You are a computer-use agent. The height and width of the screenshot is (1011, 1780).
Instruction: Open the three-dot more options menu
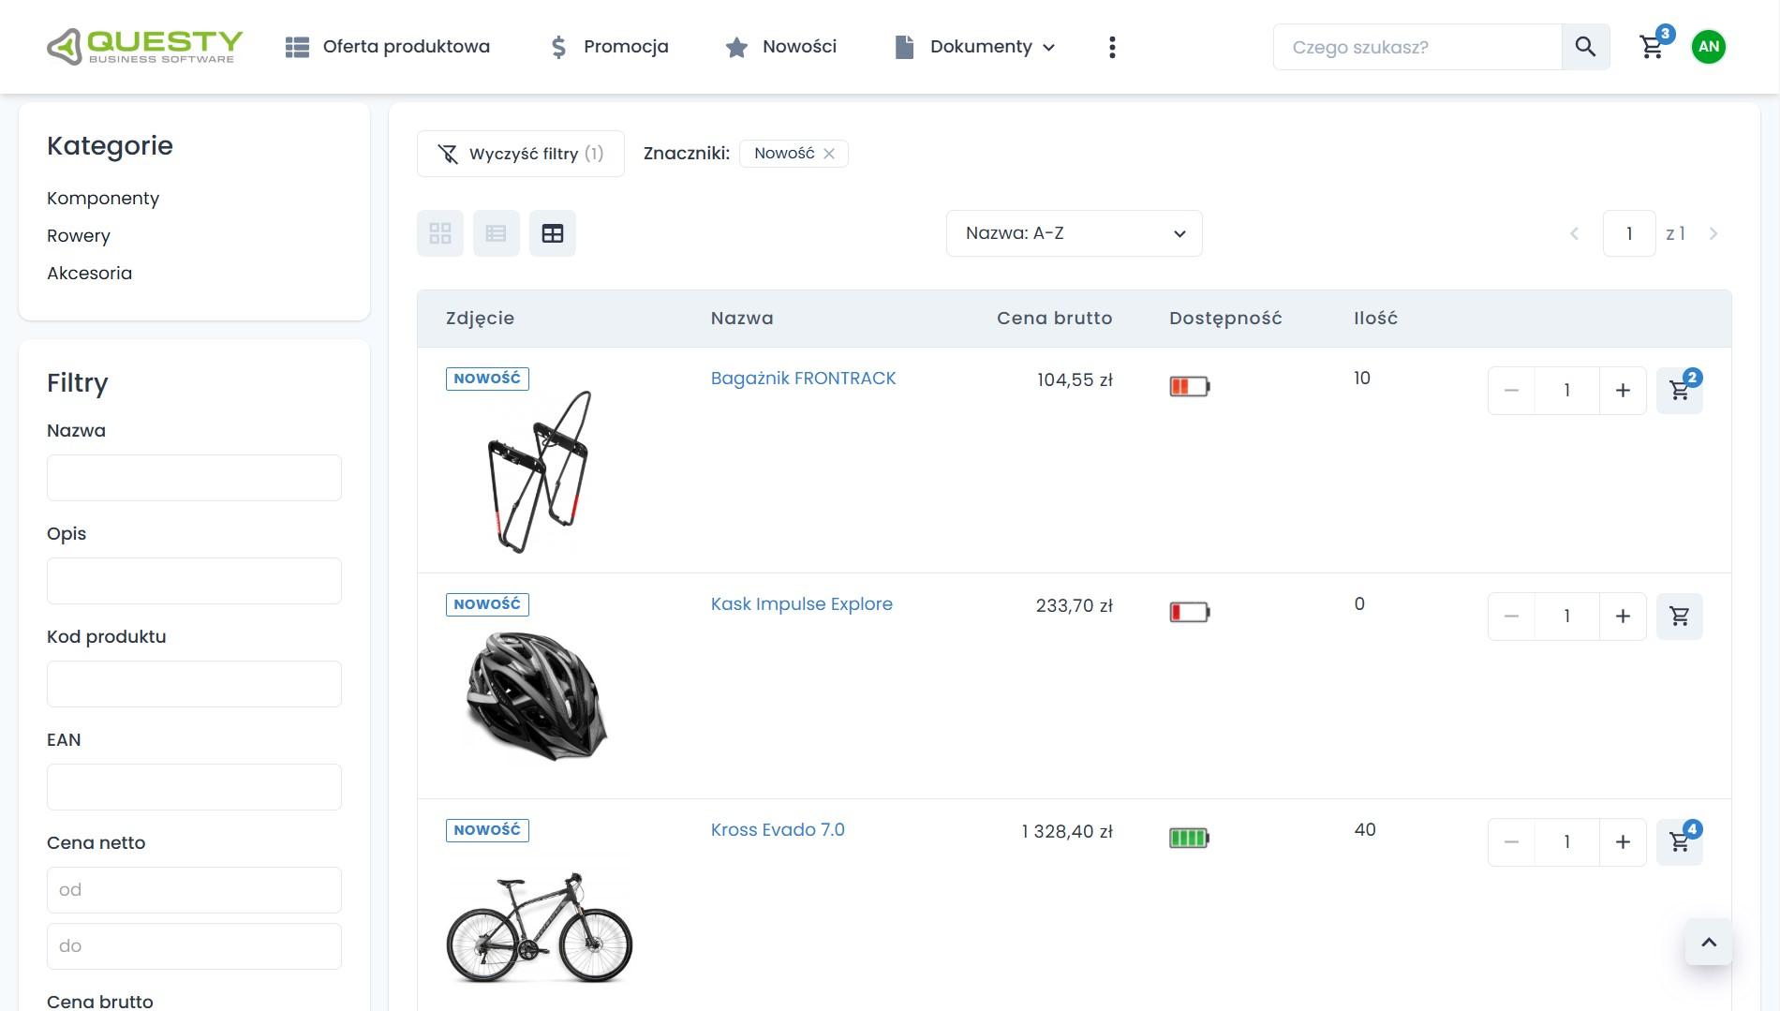click(1112, 47)
